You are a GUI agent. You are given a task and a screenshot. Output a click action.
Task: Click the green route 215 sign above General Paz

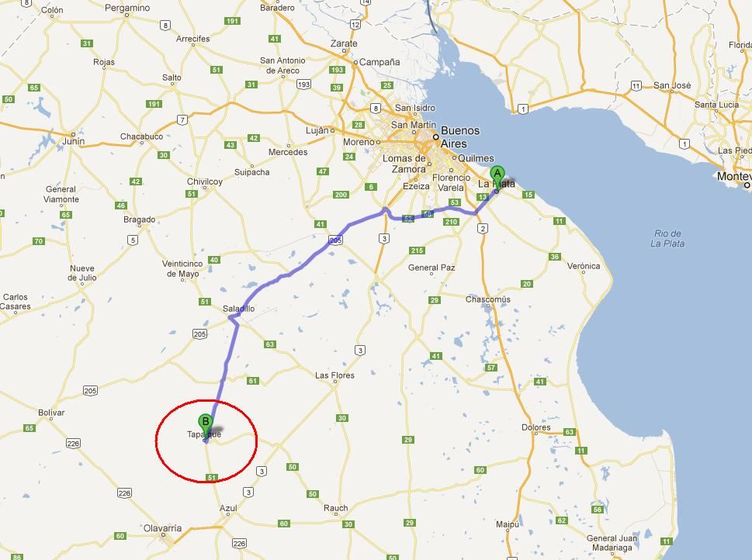(417, 251)
